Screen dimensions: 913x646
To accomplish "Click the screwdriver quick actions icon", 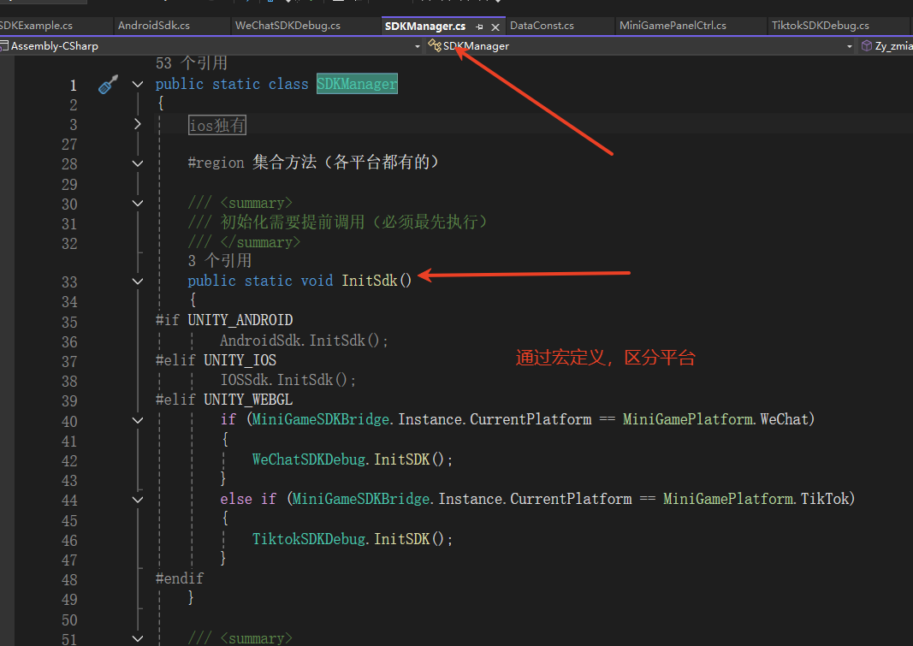I will (x=108, y=84).
